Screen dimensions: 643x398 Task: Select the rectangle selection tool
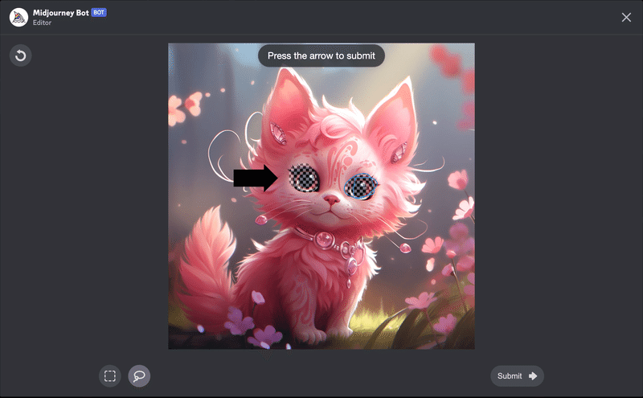pyautogui.click(x=110, y=375)
